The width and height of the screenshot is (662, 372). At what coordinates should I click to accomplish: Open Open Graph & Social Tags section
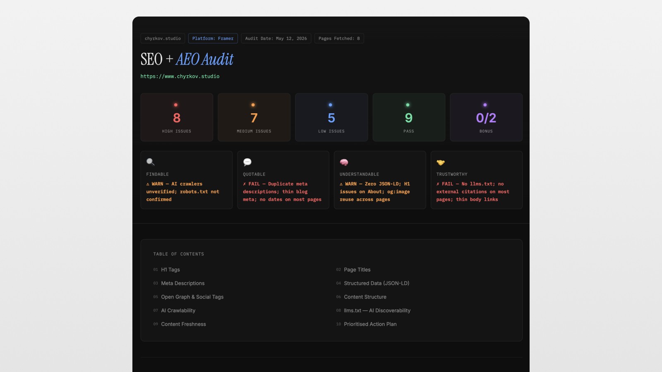pyautogui.click(x=192, y=297)
